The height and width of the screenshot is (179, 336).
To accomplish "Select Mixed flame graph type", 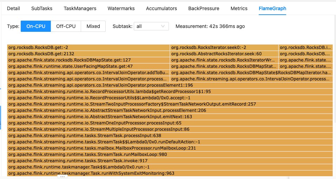I will 93,26.
